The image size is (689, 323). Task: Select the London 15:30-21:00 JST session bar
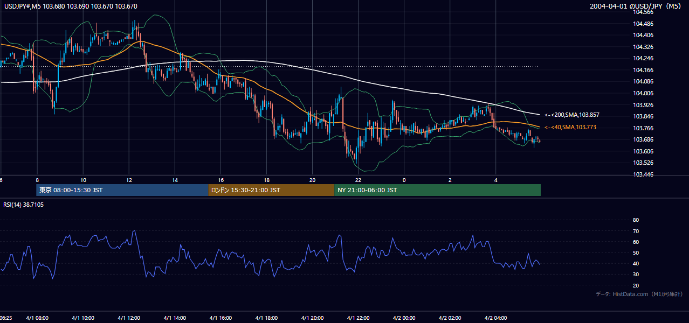pyautogui.click(x=271, y=190)
